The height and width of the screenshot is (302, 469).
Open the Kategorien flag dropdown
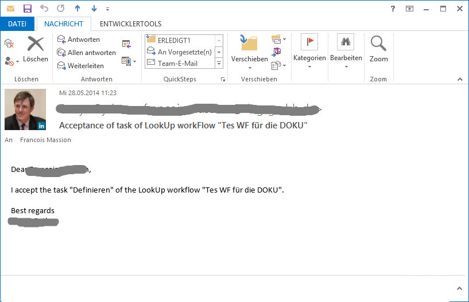click(309, 52)
